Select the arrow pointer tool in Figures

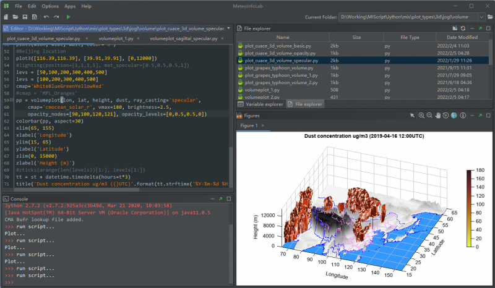(412, 116)
